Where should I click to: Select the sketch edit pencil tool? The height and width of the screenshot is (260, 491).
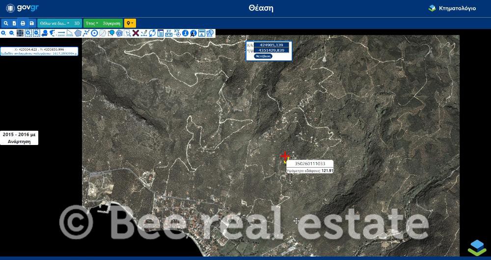click(x=144, y=33)
